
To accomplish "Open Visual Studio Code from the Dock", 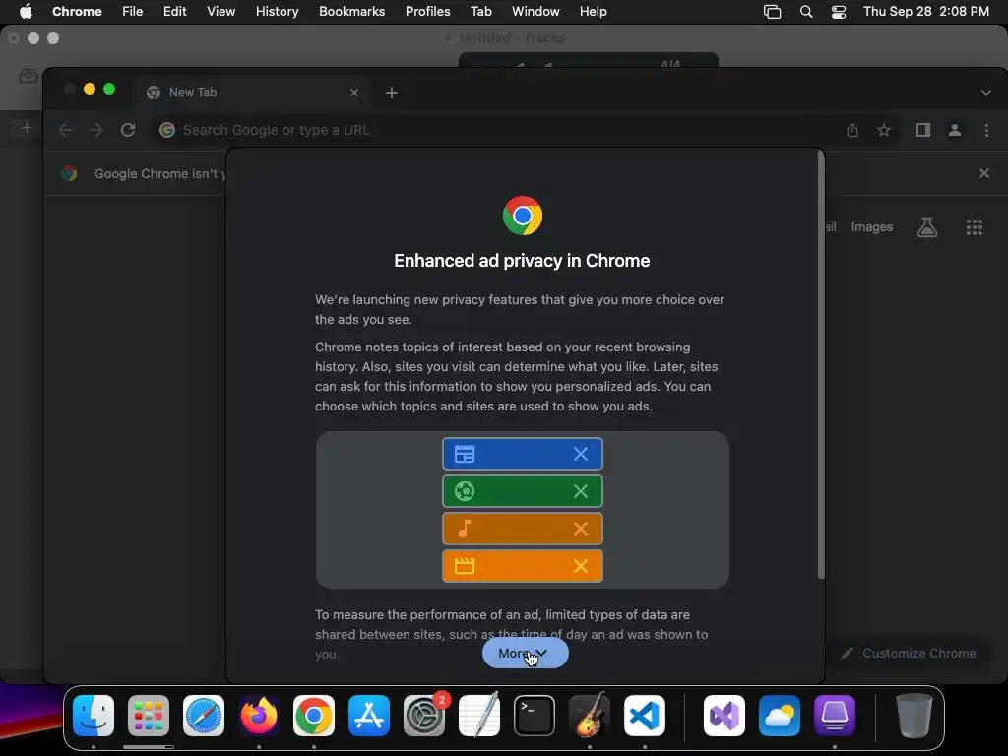I will pyautogui.click(x=644, y=716).
